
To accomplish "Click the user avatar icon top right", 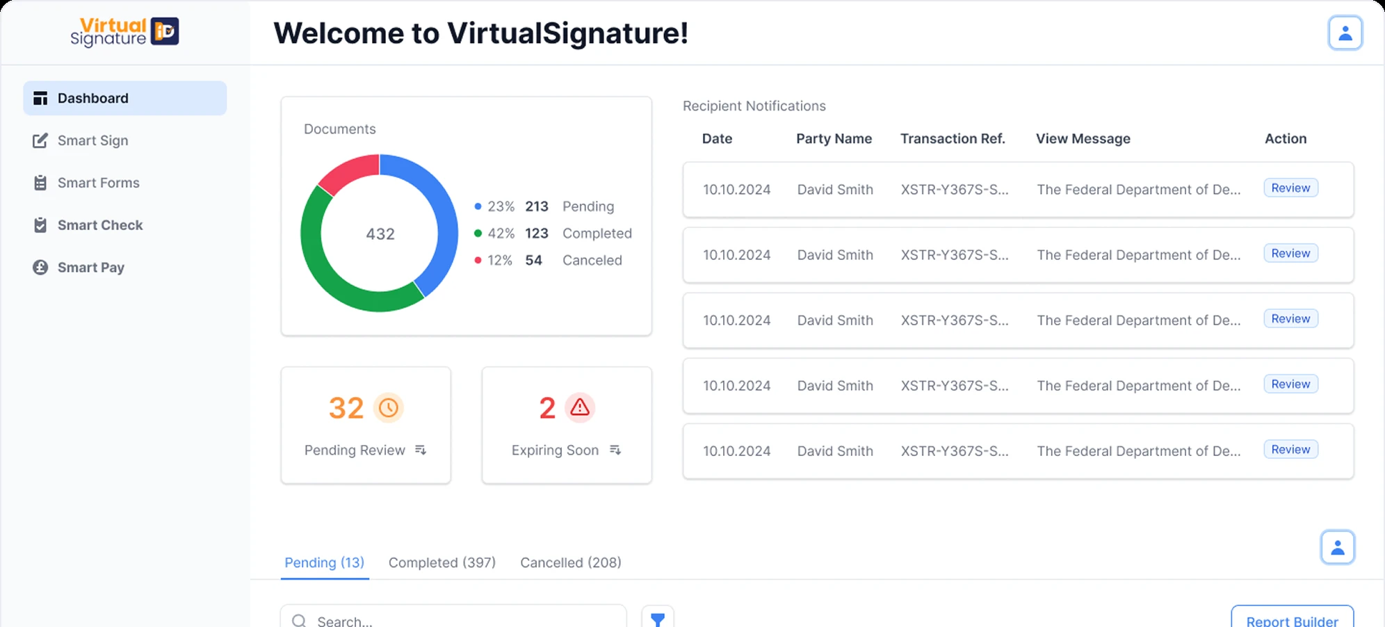I will (x=1345, y=32).
